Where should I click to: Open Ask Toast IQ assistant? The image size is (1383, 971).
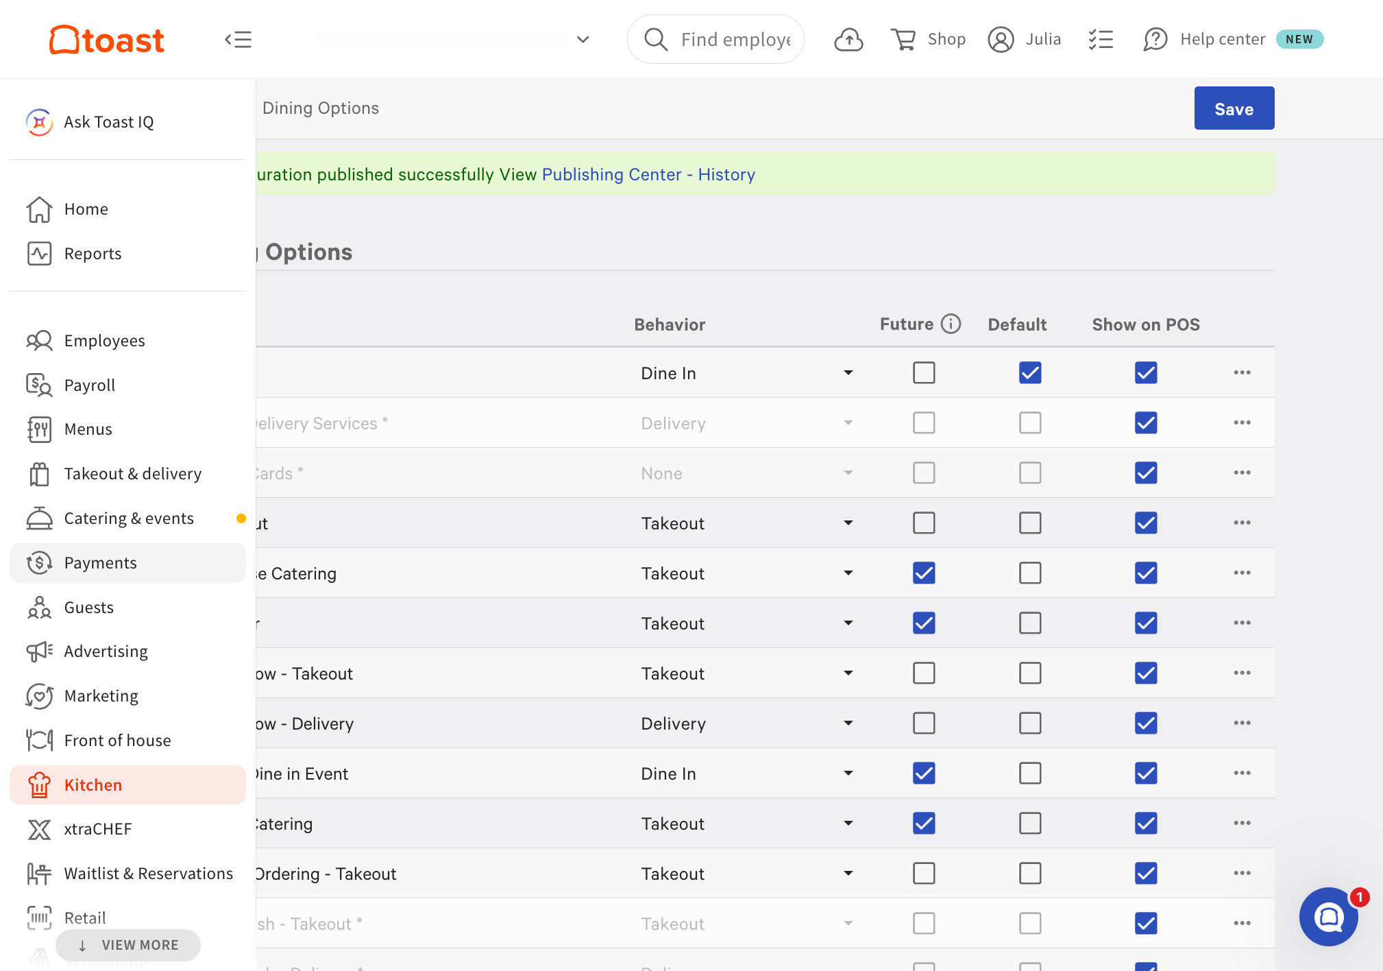tap(127, 122)
